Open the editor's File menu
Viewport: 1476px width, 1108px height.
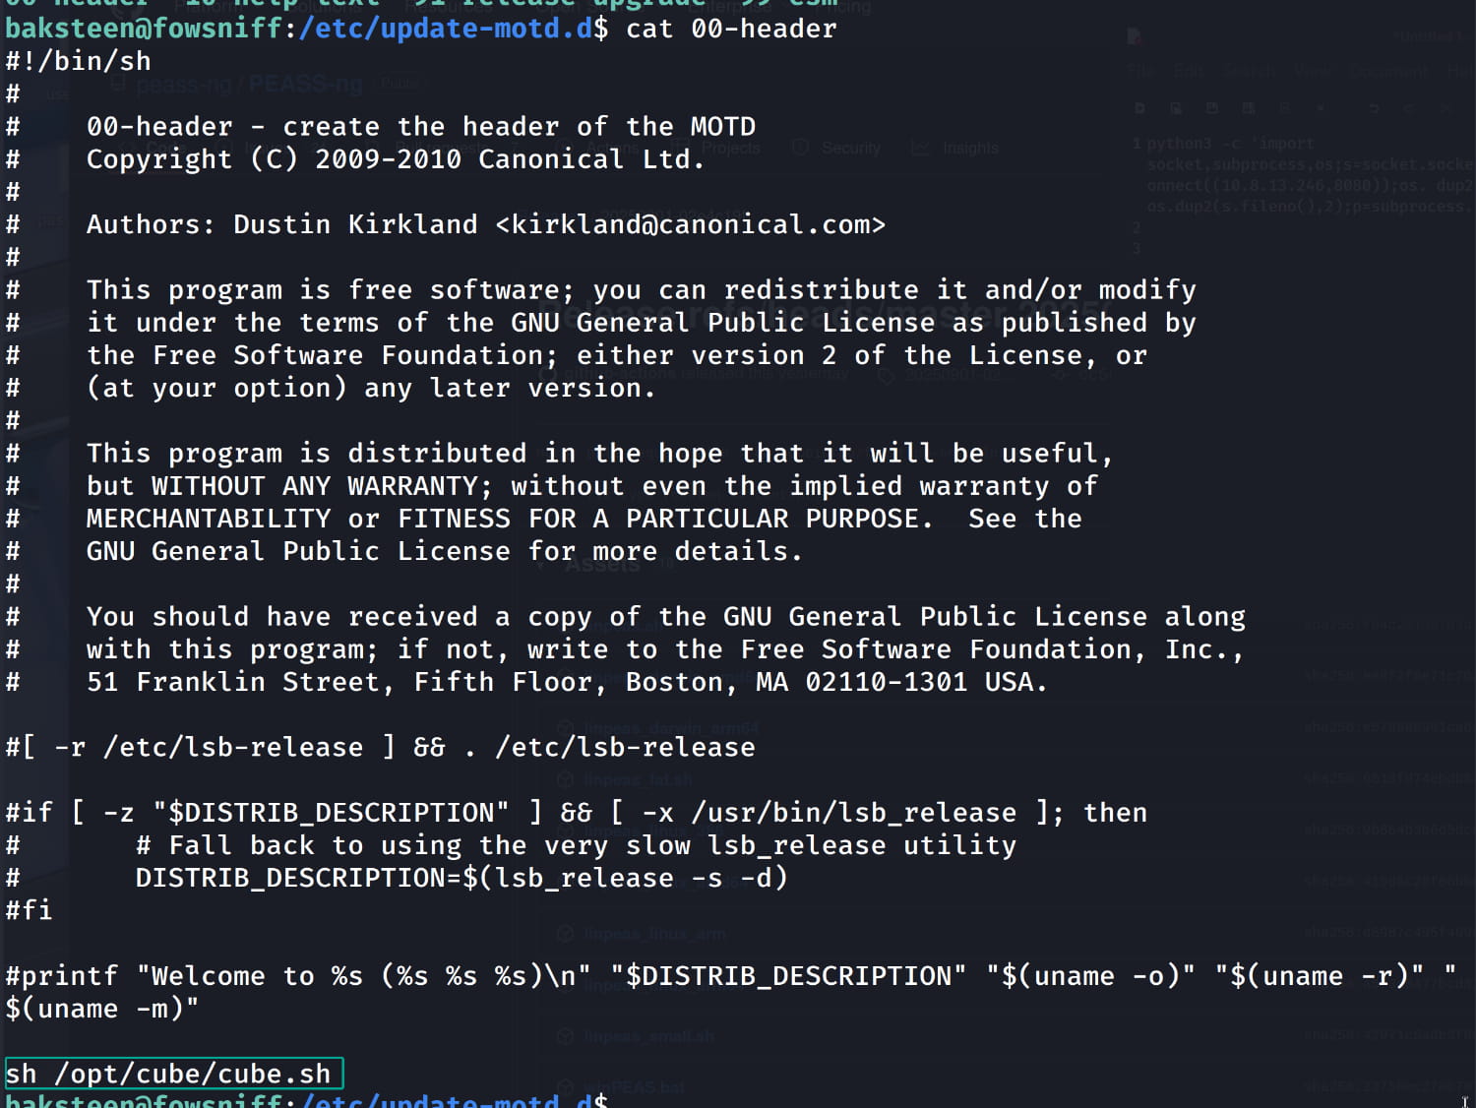(x=1140, y=71)
